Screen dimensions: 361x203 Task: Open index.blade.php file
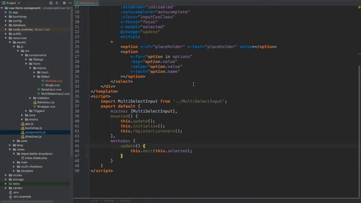click(x=36, y=158)
